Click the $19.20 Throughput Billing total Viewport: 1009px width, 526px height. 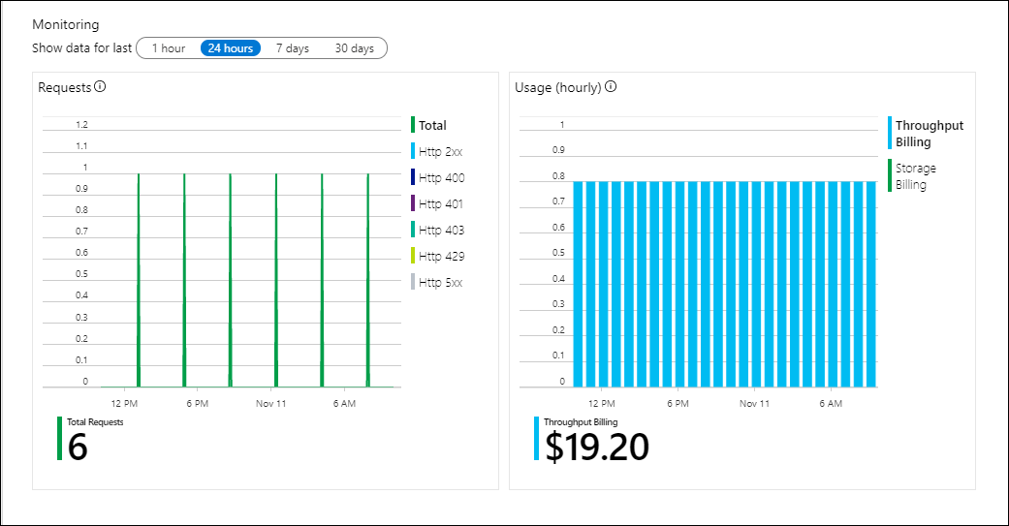coord(597,447)
